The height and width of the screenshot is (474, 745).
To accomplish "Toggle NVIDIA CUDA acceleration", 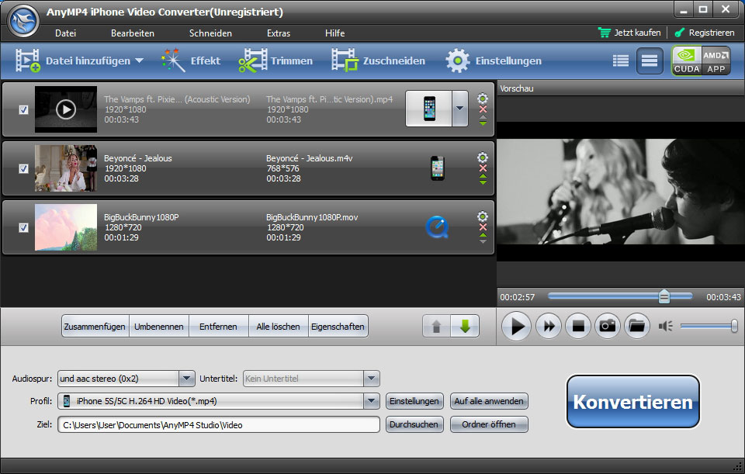I will click(687, 61).
